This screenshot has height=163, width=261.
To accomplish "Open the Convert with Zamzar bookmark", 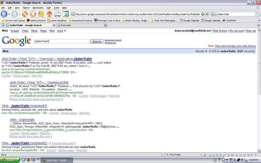I will (13, 21).
